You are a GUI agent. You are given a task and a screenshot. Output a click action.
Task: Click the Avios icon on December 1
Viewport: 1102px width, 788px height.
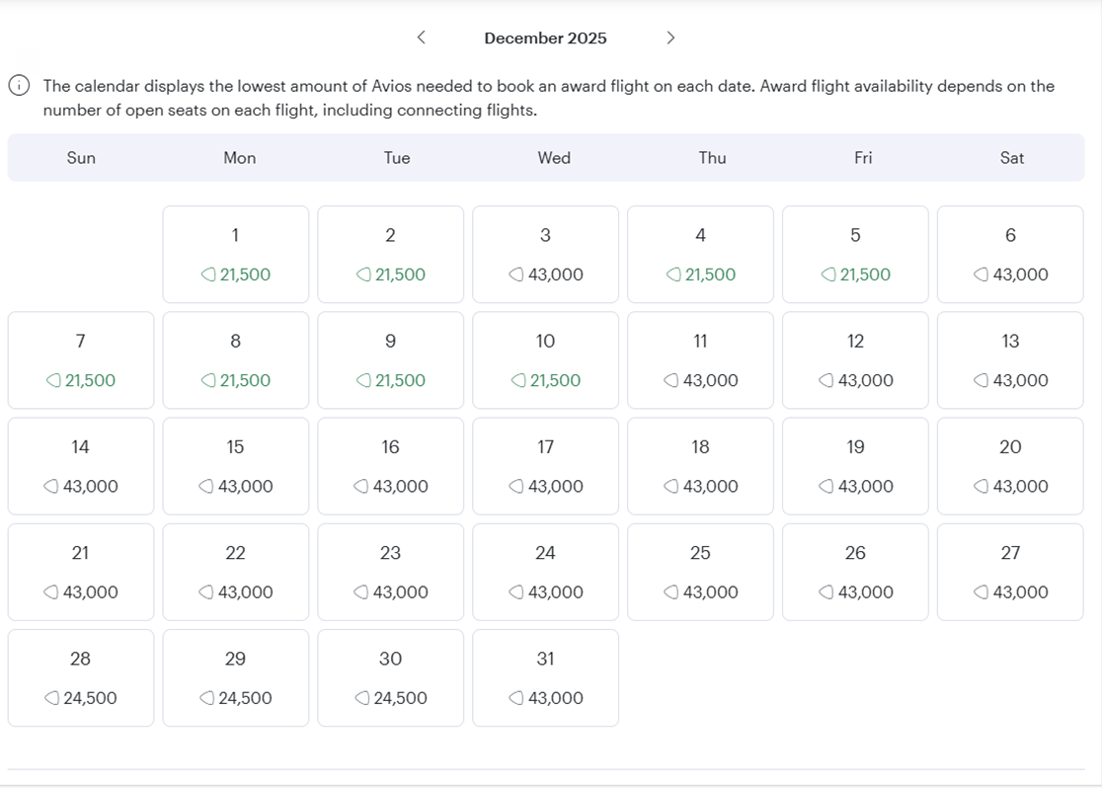(207, 275)
